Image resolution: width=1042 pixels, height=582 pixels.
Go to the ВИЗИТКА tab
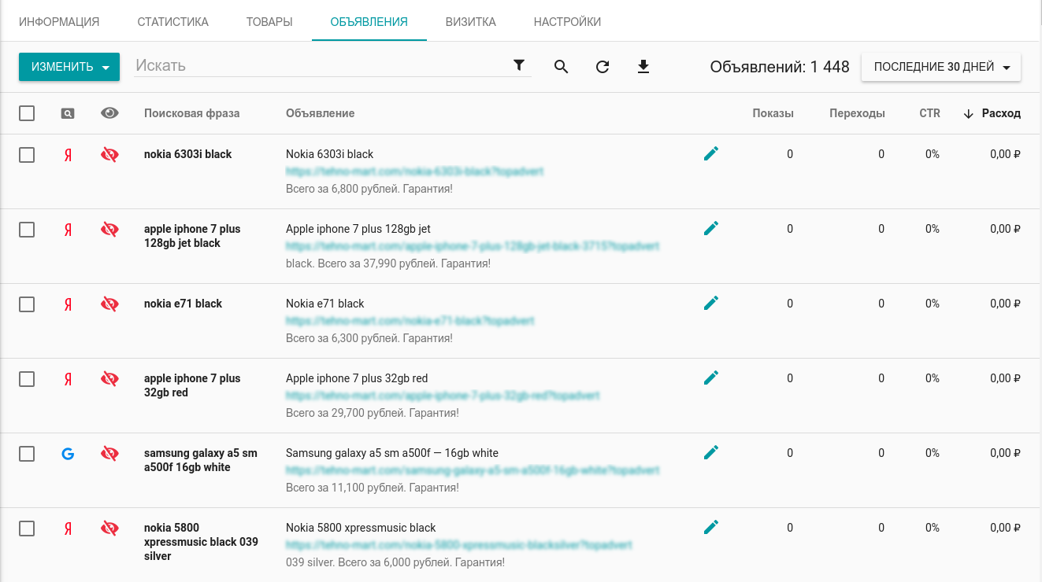point(470,22)
